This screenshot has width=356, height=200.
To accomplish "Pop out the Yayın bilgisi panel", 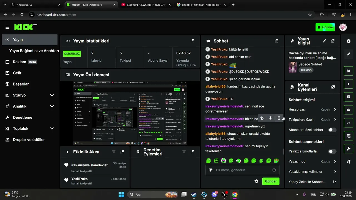I will [333, 41].
